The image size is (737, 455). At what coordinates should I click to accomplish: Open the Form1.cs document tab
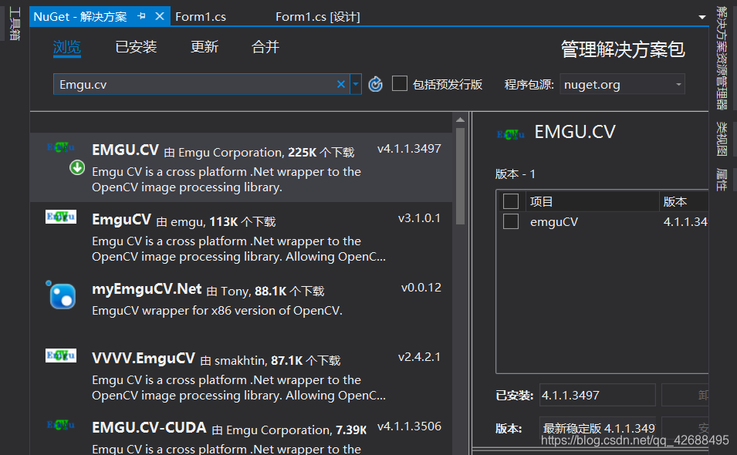tap(201, 17)
